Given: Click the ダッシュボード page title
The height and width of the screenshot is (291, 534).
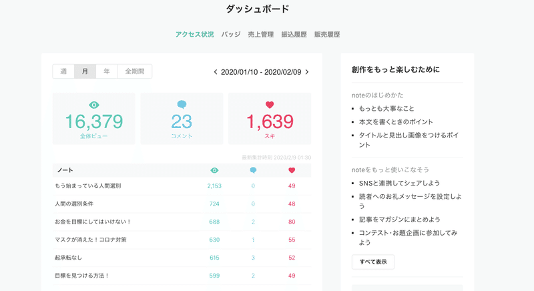Looking at the screenshot, I should 258,9.
